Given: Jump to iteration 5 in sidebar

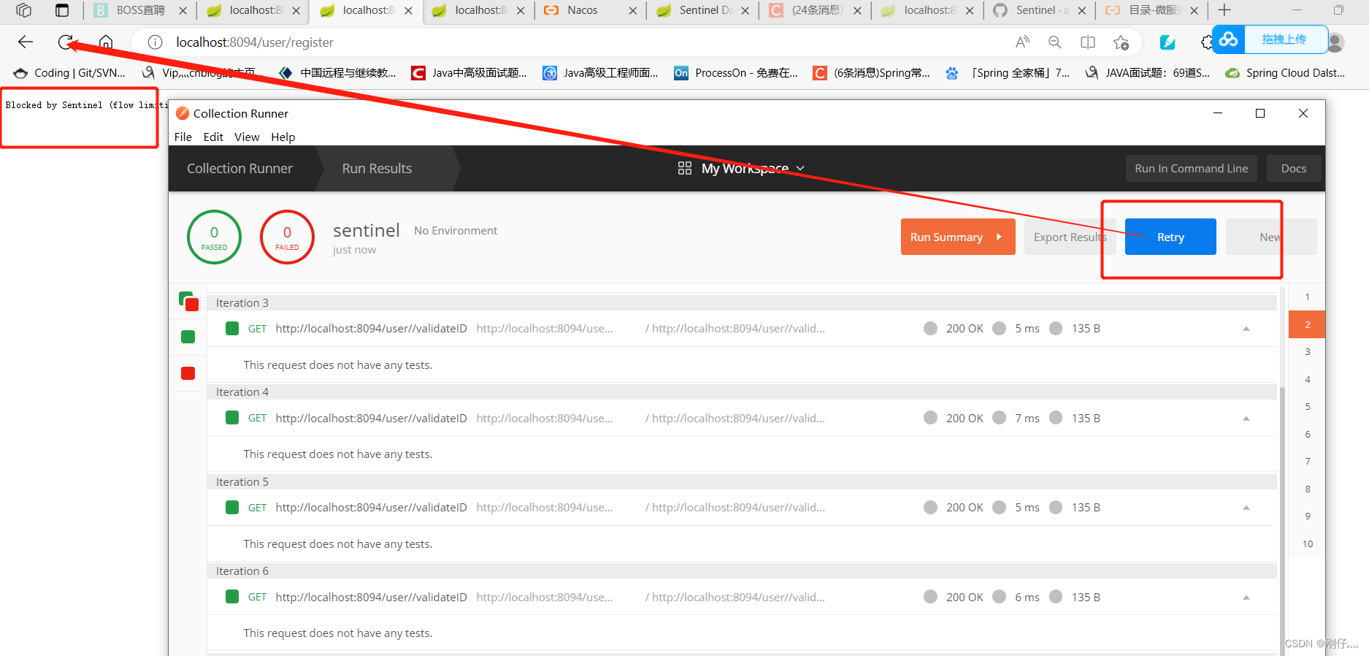Looking at the screenshot, I should (x=1307, y=407).
